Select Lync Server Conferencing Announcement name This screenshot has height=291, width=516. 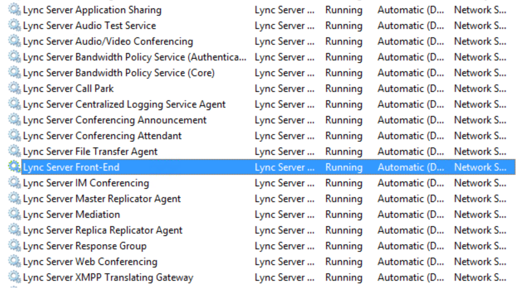point(115,120)
